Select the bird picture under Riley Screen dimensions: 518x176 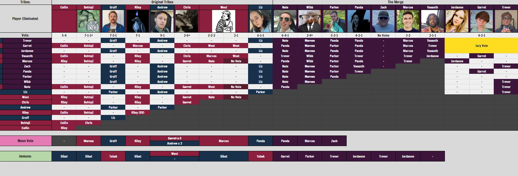click(x=138, y=21)
